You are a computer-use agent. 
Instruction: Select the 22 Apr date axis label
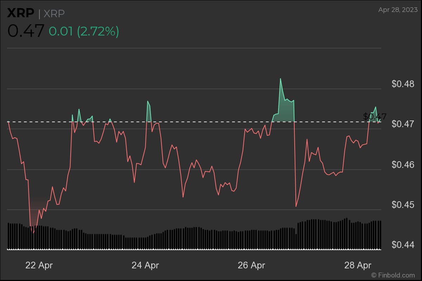[39, 265]
